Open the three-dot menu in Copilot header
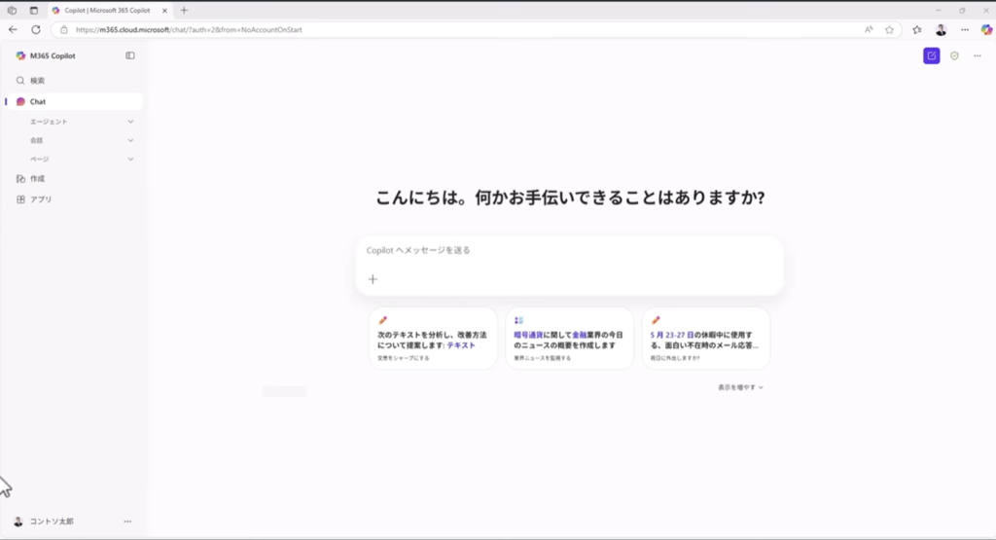 (x=977, y=55)
